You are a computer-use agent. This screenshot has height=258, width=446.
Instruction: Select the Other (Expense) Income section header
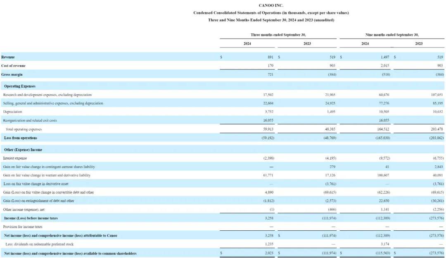[x=23, y=150]
